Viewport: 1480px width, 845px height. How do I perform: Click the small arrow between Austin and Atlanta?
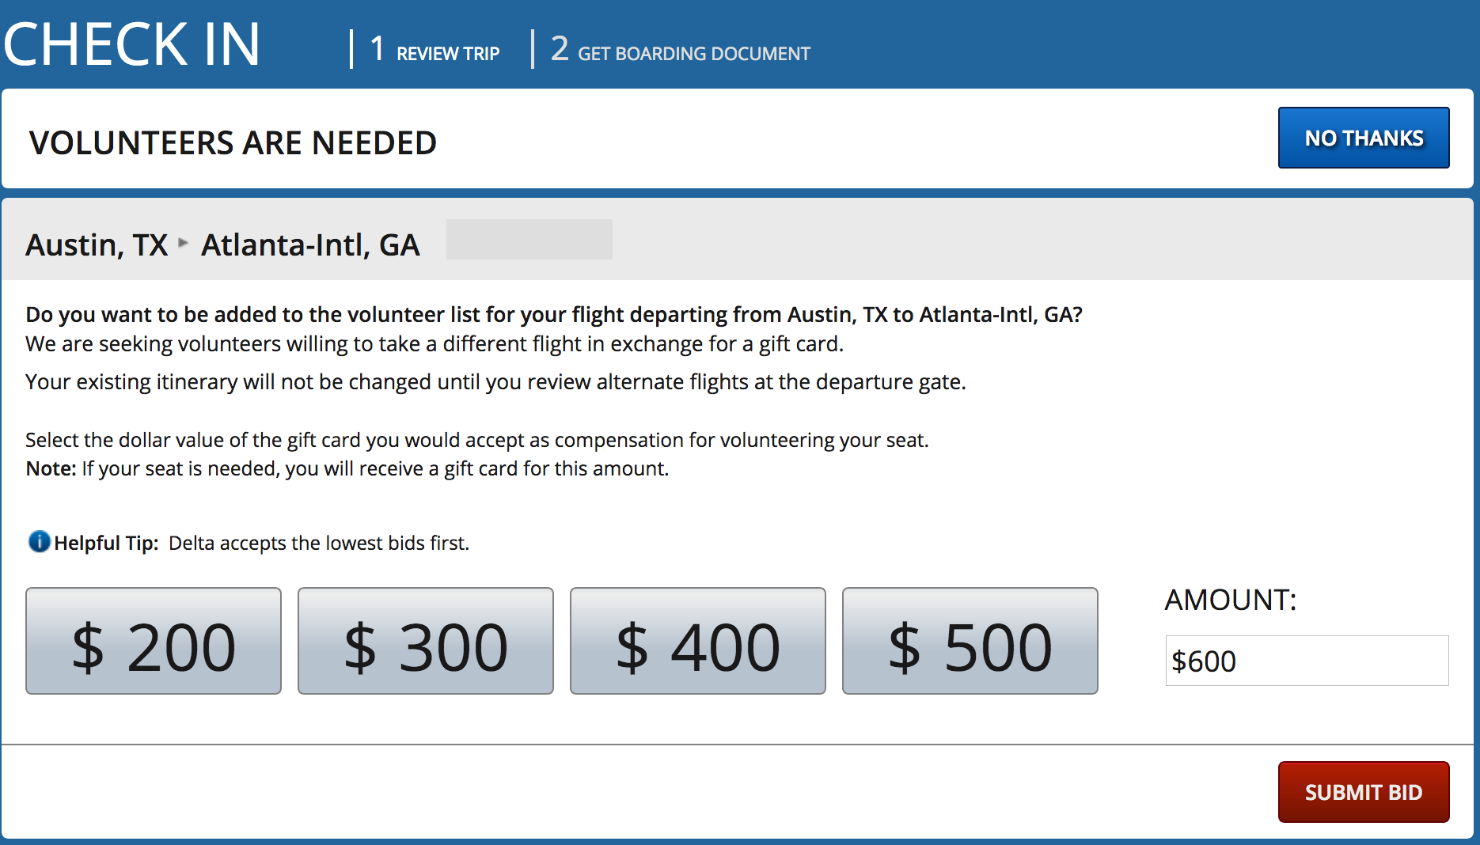coord(184,243)
